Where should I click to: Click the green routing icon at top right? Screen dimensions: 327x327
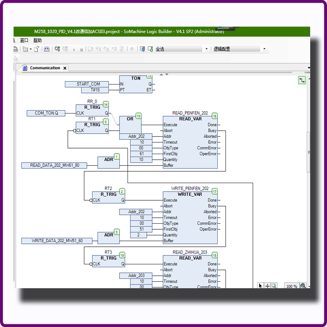302,81
